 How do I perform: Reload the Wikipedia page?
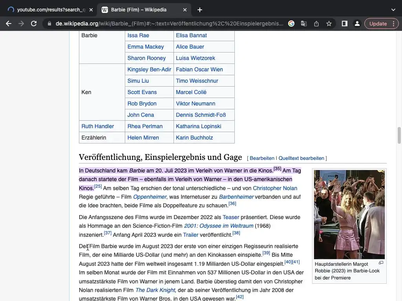coord(34,24)
